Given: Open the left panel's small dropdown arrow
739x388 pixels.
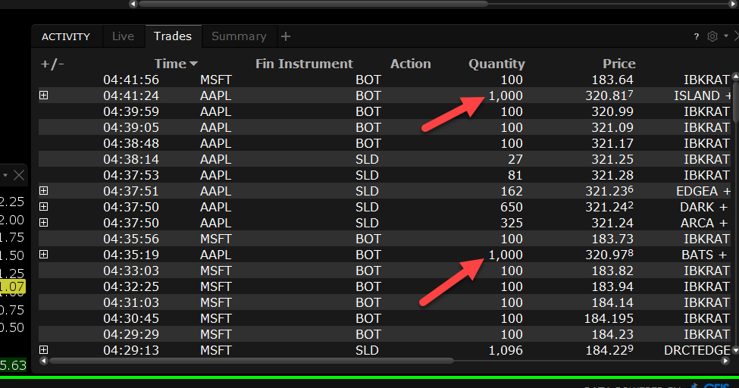Looking at the screenshot, I should [x=5, y=175].
